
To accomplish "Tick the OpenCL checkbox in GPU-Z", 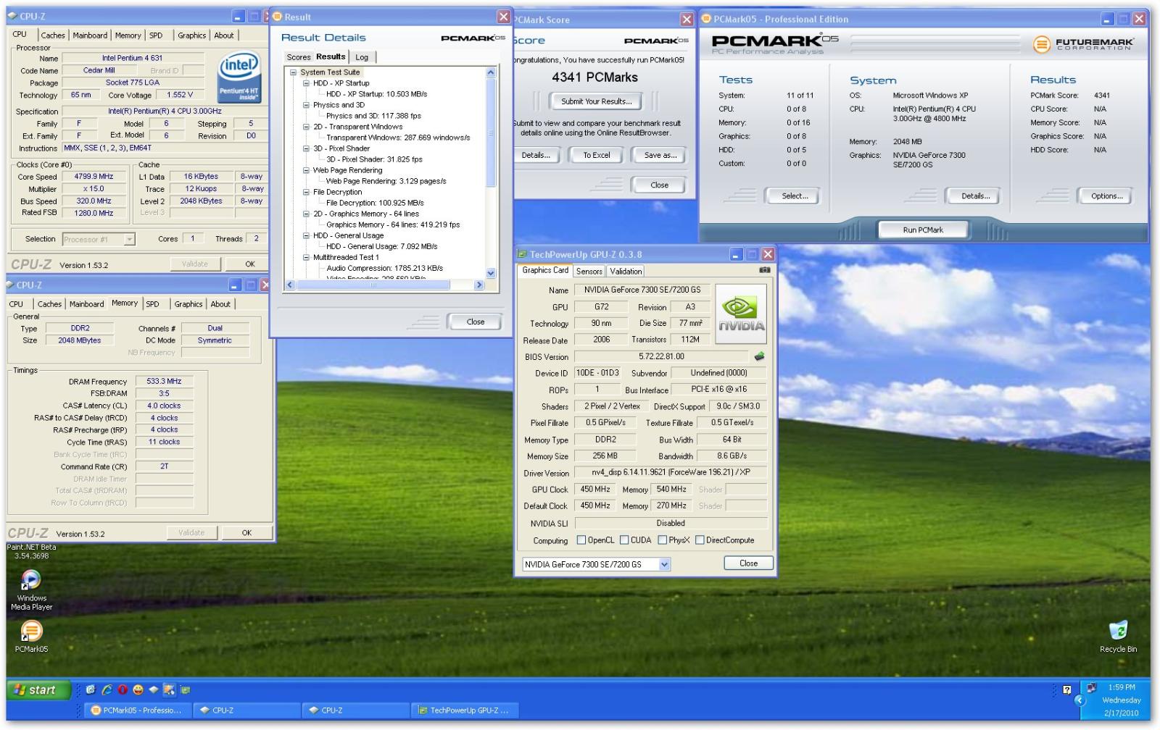I will 581,540.
